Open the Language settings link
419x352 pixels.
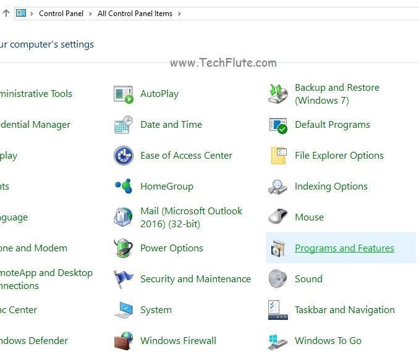[x=14, y=217]
